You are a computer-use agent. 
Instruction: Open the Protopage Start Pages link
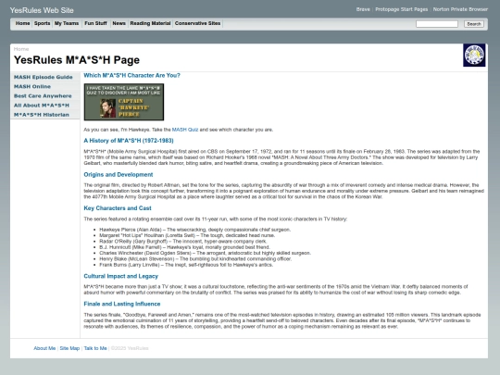click(x=402, y=9)
